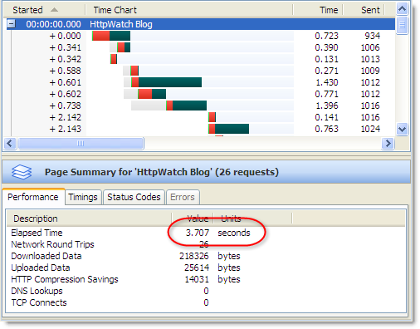Click the 1024 sent value

[x=370, y=129]
